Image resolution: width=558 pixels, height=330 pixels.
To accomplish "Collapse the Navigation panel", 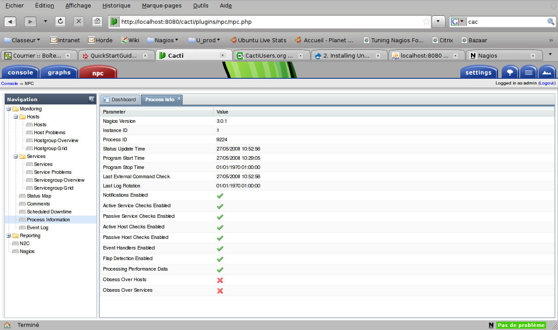I will (x=92, y=99).
